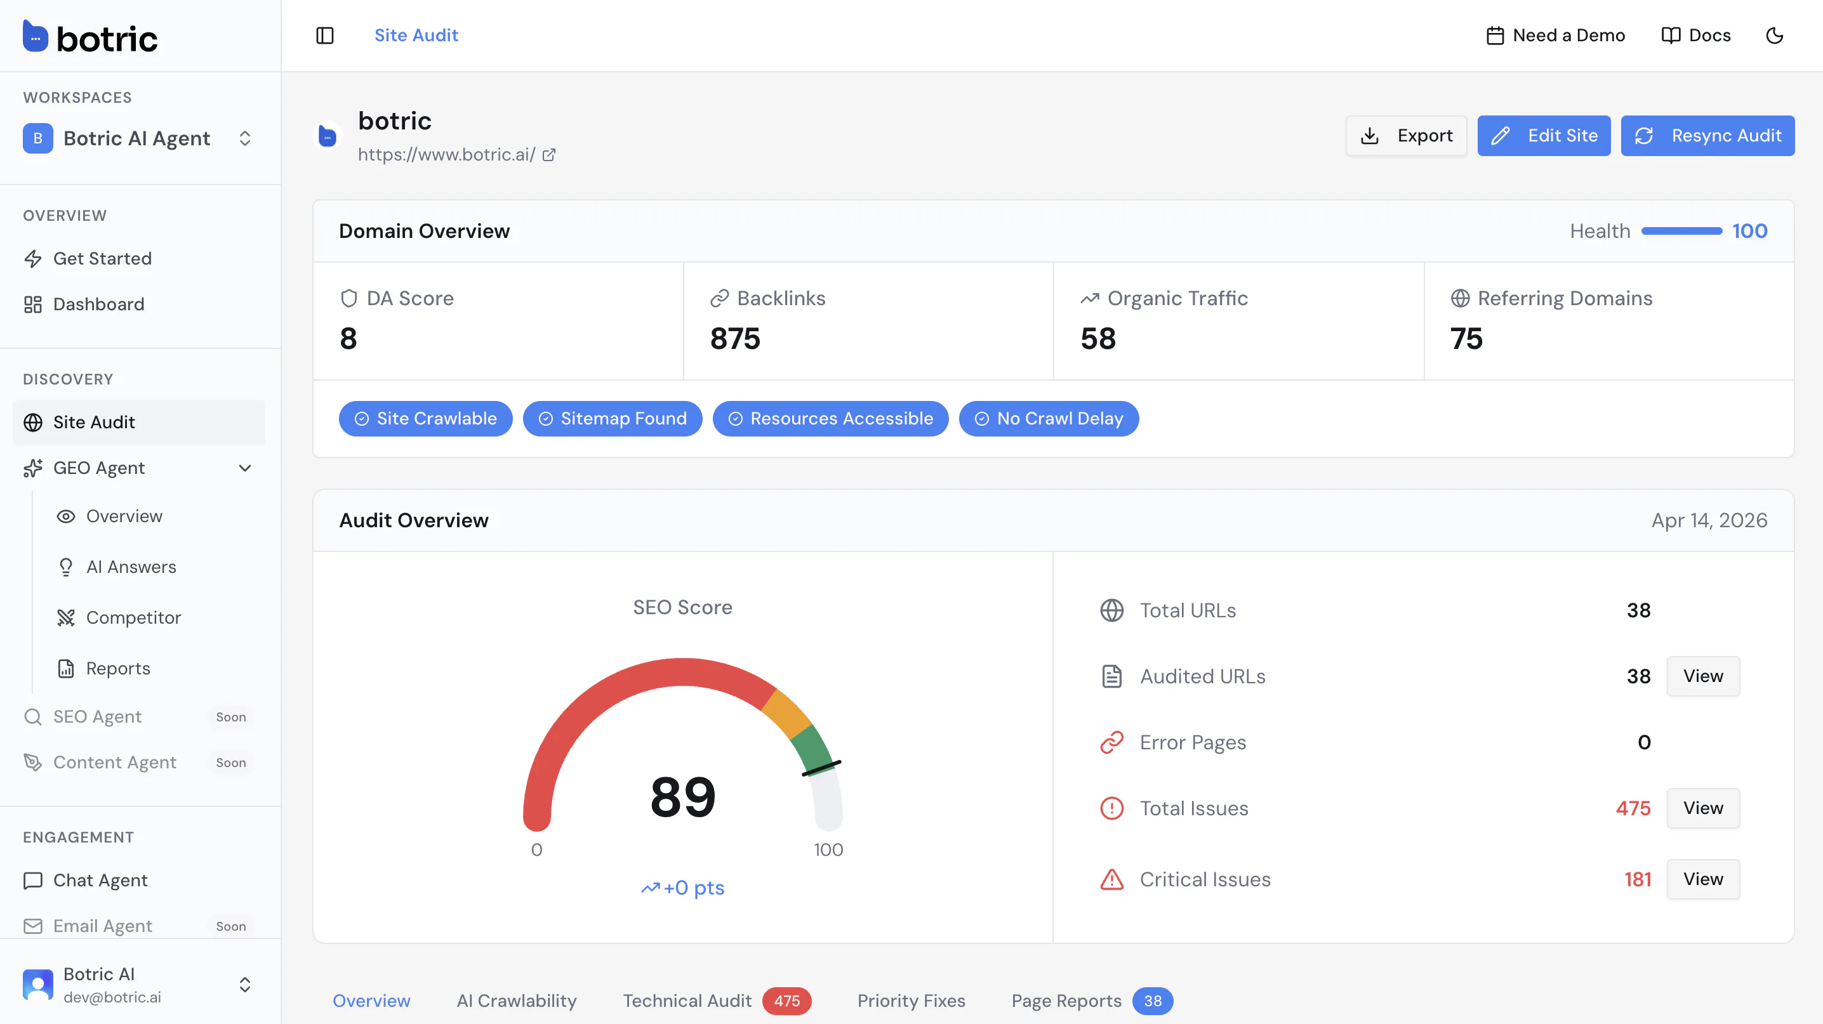Click the Site Audit breadcrumb
The height and width of the screenshot is (1024, 1823).
coord(416,36)
